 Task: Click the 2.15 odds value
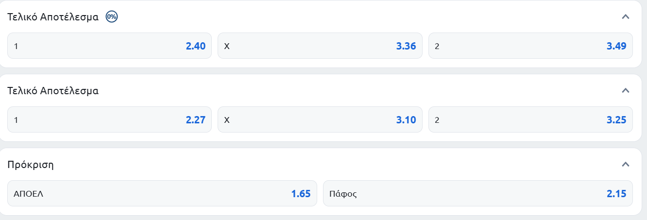click(616, 194)
